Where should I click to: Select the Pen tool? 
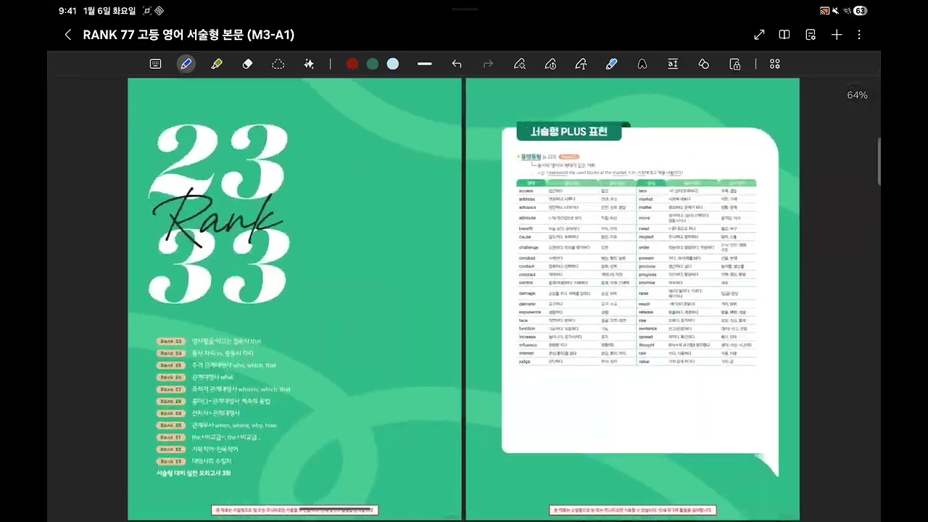coord(186,64)
